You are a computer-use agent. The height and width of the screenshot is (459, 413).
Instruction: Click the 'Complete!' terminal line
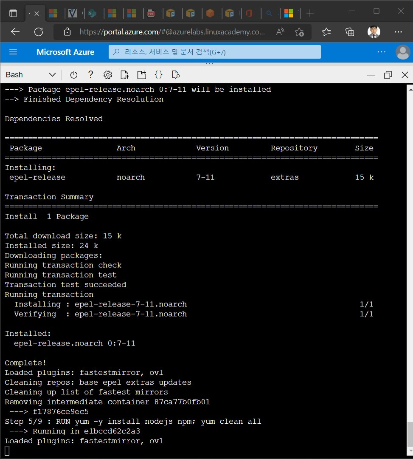25,363
